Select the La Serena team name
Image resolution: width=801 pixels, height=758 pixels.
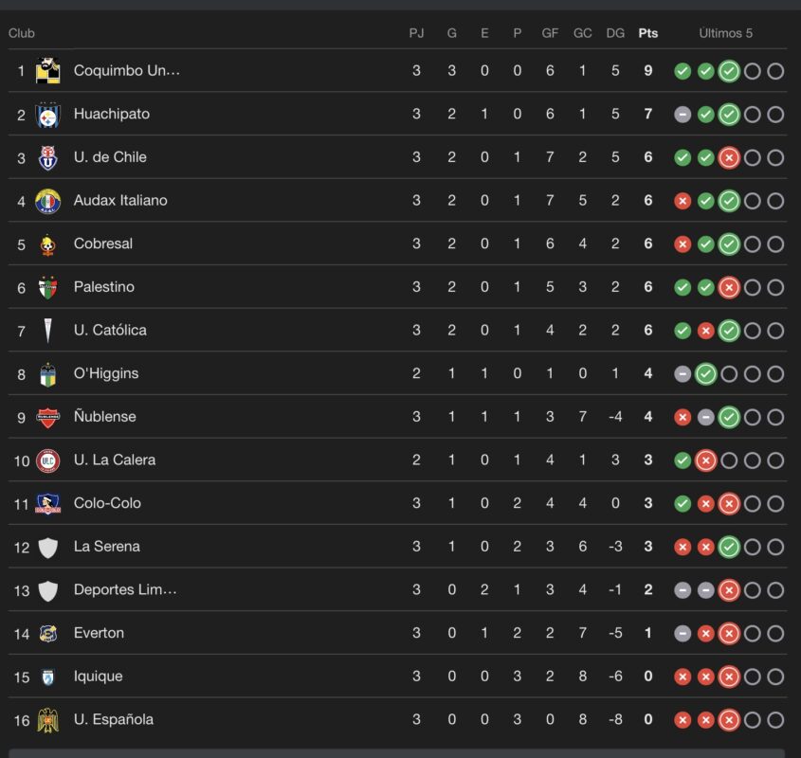tap(105, 547)
